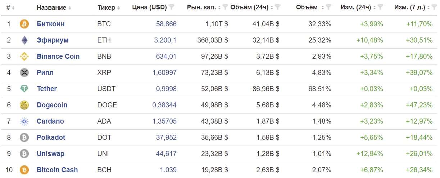Click 24h volume 86,96B $
This screenshot has height=178, width=440.
click(x=266, y=89)
